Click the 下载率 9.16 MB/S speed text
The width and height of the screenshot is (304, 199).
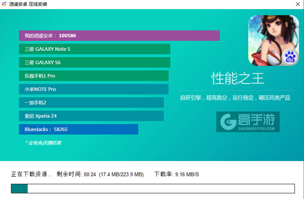(177, 174)
